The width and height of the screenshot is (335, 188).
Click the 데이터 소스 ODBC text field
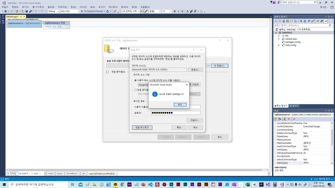pos(159,70)
